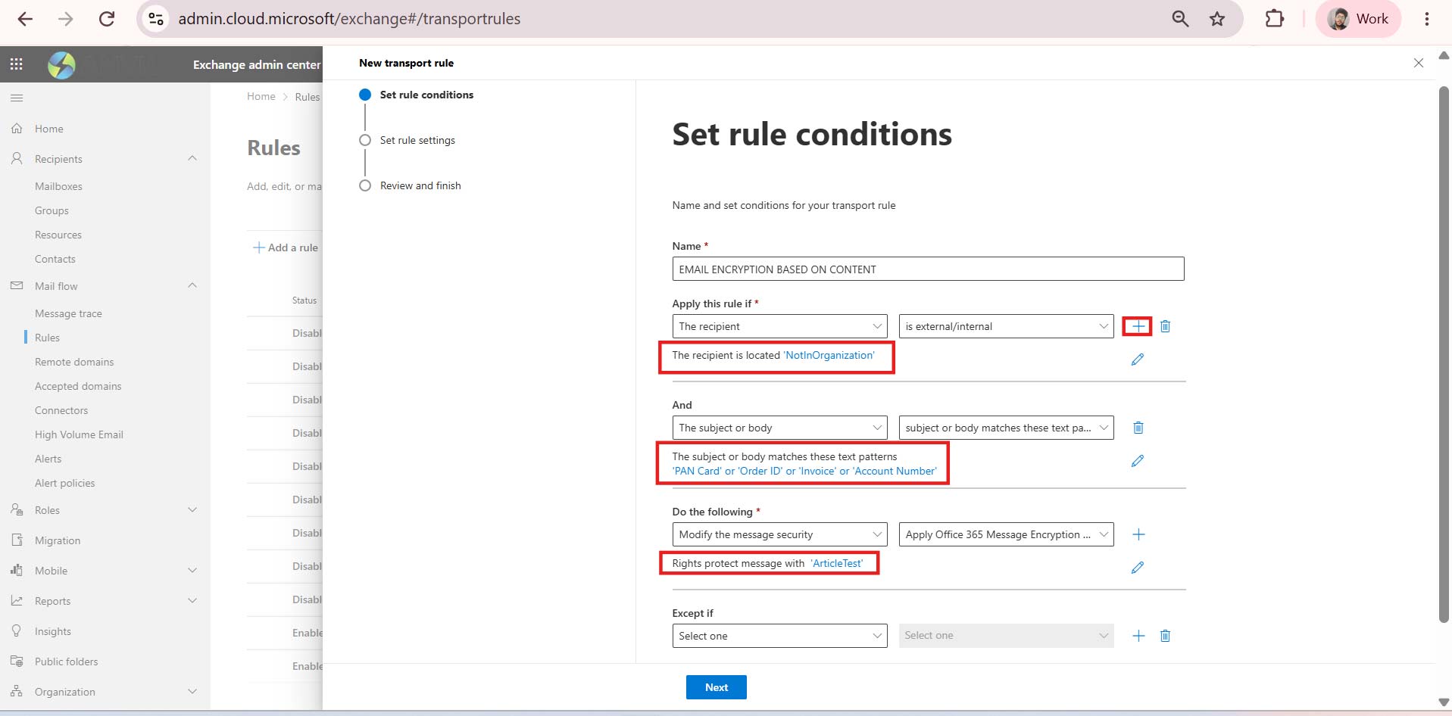1452x716 pixels.
Task: Open the 'Modify the message security' dropdown
Action: pyautogui.click(x=779, y=534)
